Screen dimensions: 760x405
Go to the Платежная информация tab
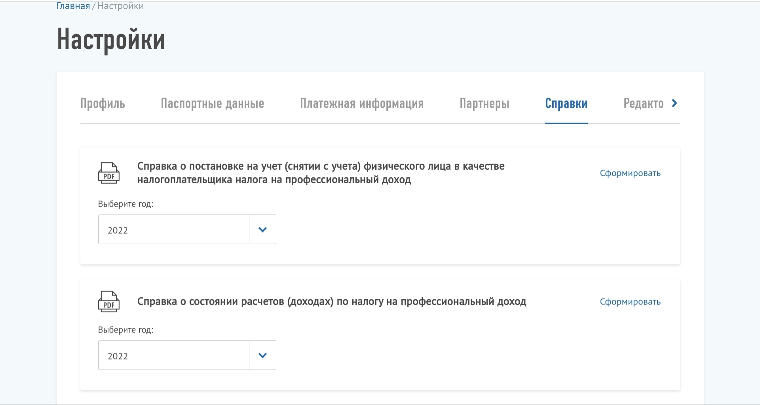pyautogui.click(x=362, y=104)
